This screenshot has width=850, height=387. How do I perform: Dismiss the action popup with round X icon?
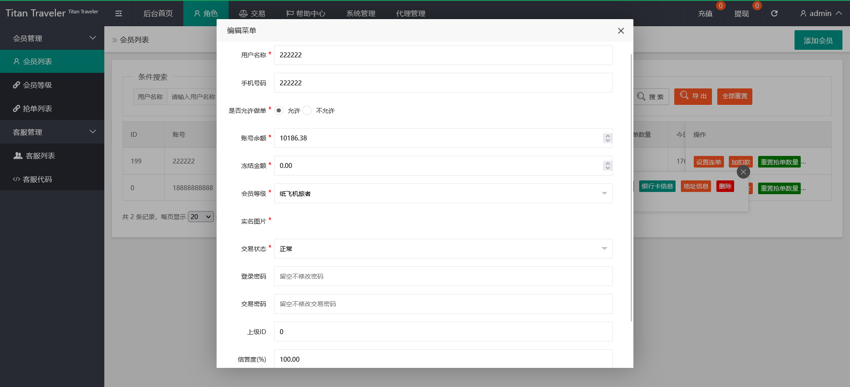[x=743, y=172]
